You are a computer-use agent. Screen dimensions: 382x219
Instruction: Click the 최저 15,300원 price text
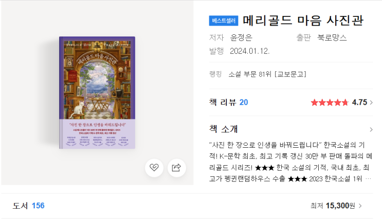coord(333,206)
